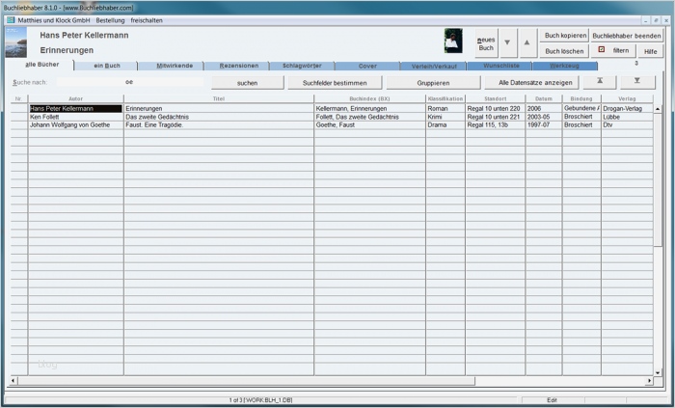This screenshot has width=675, height=408.
Task: Click the Krimi classification cell
Action: click(x=445, y=117)
